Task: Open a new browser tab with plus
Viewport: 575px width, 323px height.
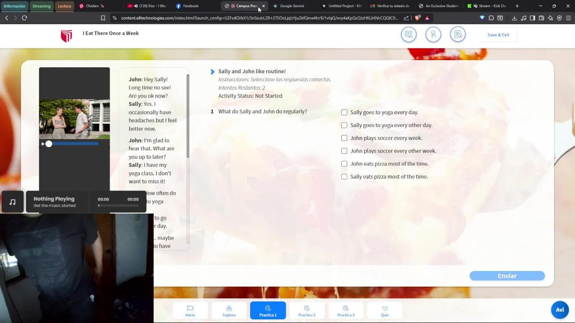Action: pyautogui.click(x=517, y=6)
